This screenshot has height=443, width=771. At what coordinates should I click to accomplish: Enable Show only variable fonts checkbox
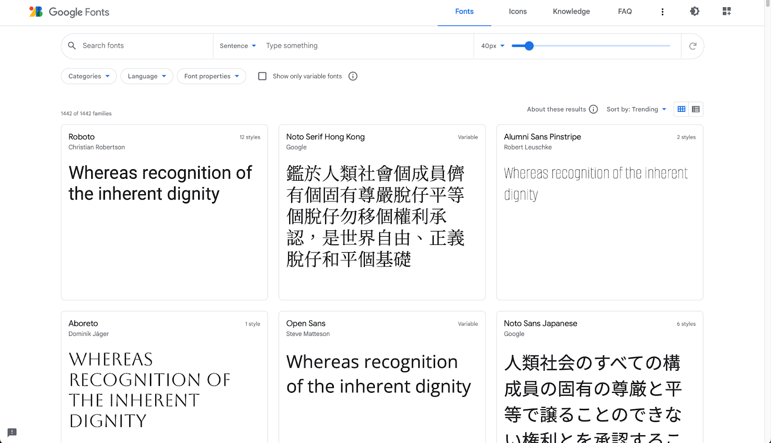pyautogui.click(x=262, y=76)
